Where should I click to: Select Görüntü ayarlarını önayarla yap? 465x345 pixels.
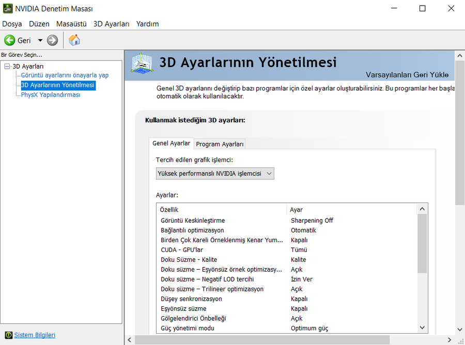coord(65,75)
